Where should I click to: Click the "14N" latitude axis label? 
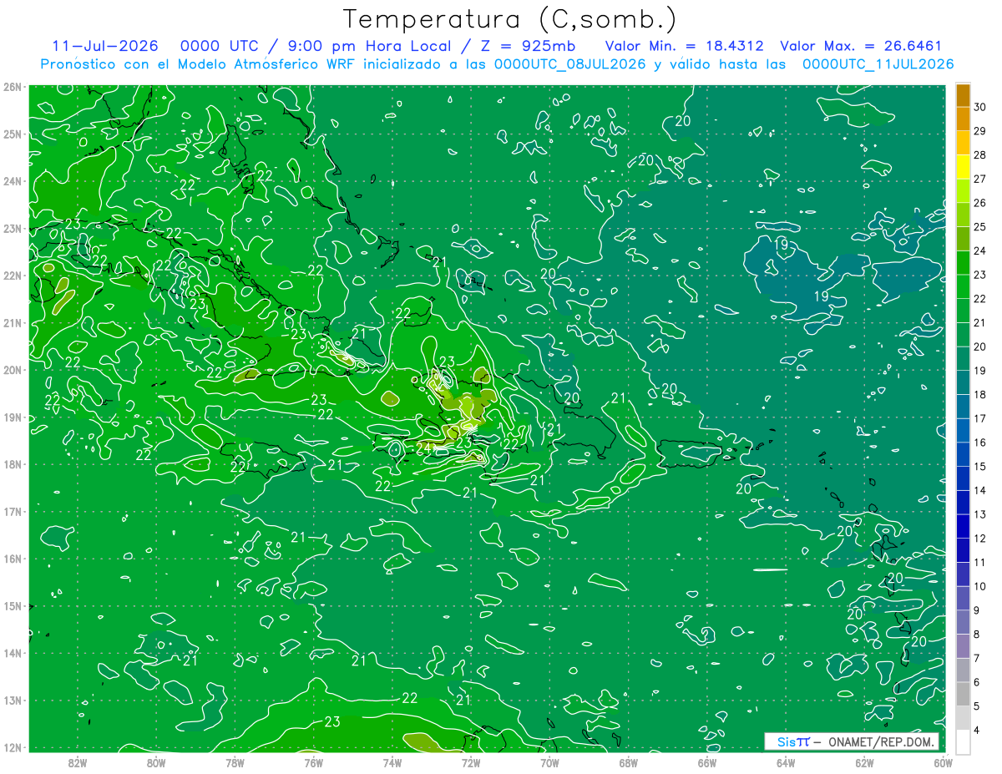coord(13,653)
